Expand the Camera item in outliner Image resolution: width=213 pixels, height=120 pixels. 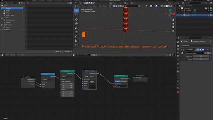182,11
